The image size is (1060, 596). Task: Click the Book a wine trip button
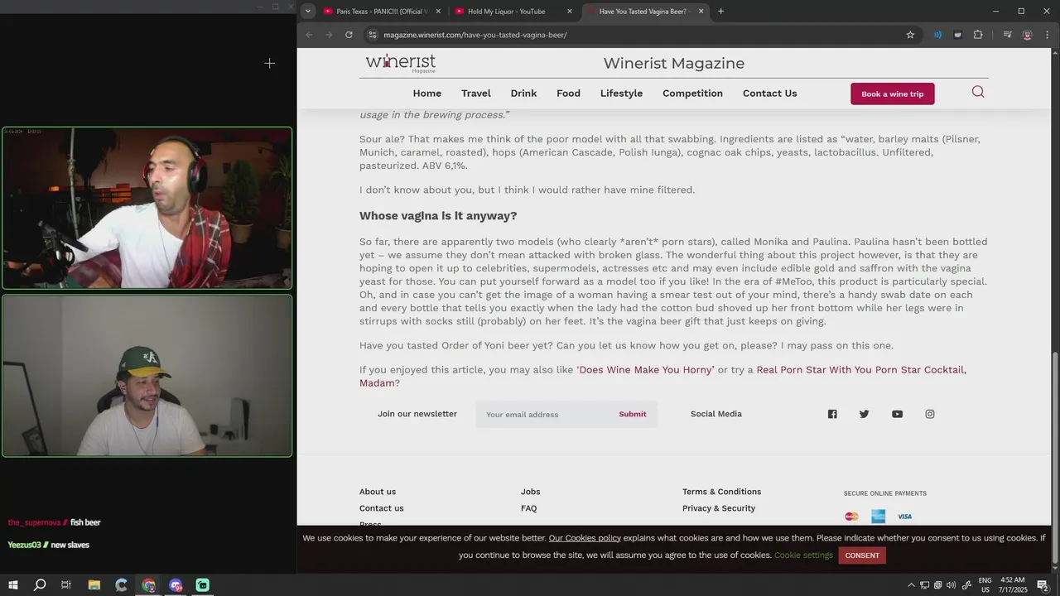893,94
